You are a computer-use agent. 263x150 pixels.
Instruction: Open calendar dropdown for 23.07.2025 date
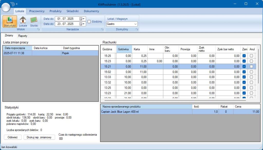pos(82,24)
